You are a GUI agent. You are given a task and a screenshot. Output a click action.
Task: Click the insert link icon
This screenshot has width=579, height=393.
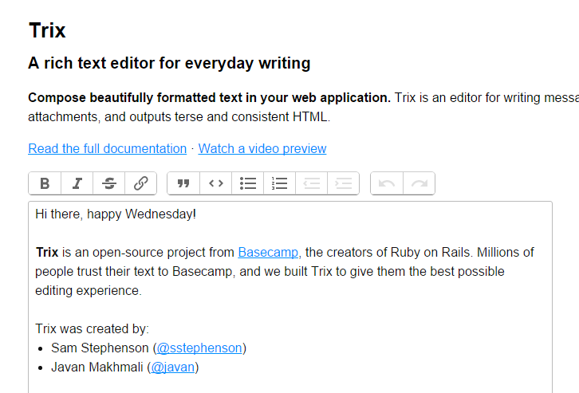(x=140, y=183)
